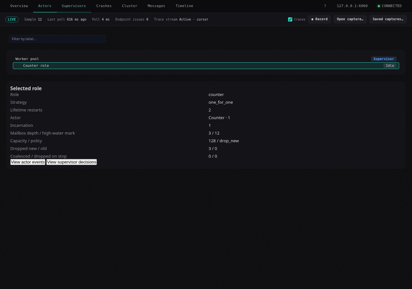Start recording with the Record button
This screenshot has width=412, height=289.
point(319,19)
